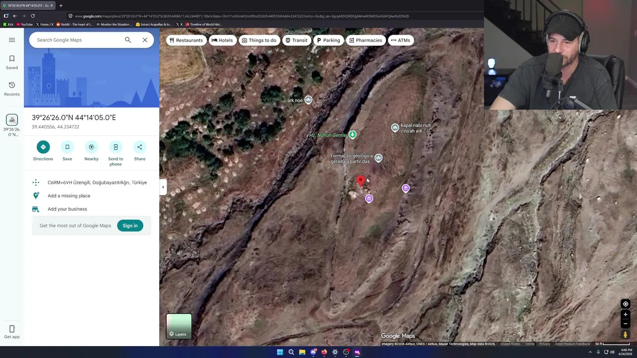637x358 pixels.
Task: Filter the map by Restaurants
Action: tap(186, 40)
